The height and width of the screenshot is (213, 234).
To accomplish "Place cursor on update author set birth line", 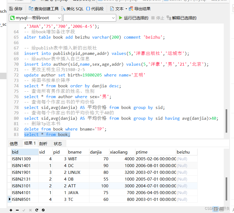I will (85, 75).
